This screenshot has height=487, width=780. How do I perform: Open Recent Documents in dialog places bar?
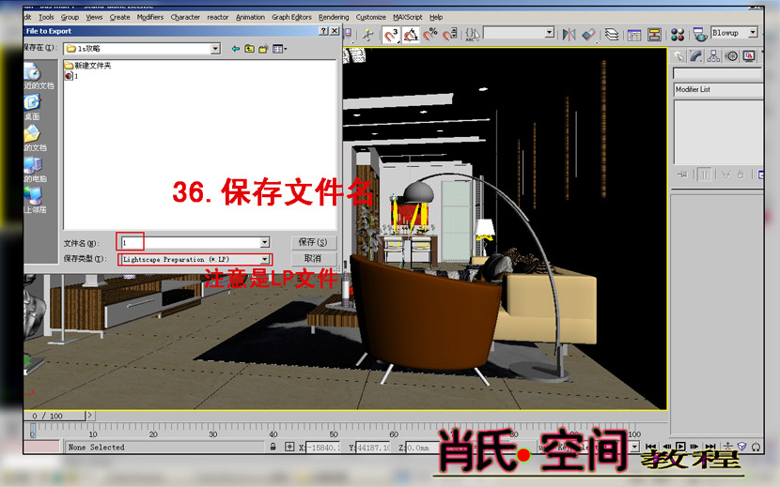point(36,76)
